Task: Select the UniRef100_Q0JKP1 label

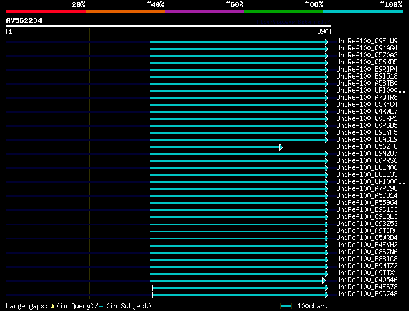Action: (x=367, y=119)
